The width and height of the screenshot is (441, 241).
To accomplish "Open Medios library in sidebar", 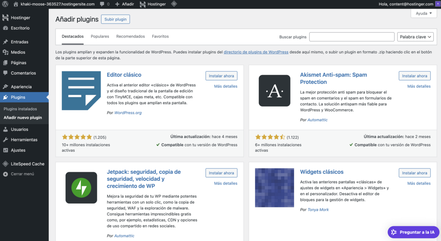I will [18, 52].
